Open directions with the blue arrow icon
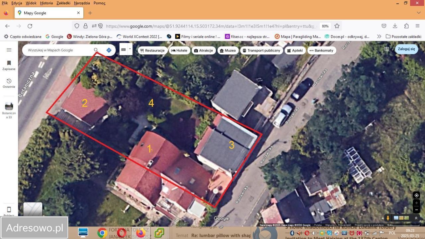 [x=109, y=50]
